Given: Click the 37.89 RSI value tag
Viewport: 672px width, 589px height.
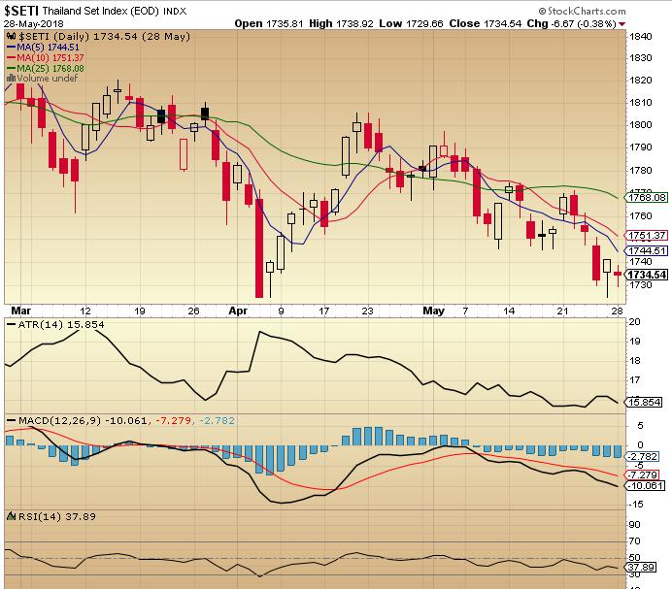Looking at the screenshot, I should [641, 568].
